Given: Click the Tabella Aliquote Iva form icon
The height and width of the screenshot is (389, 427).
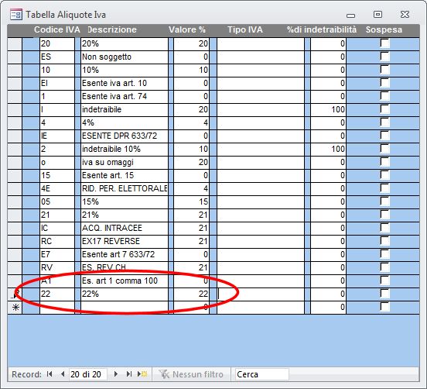Looking at the screenshot, I should 16,15.
